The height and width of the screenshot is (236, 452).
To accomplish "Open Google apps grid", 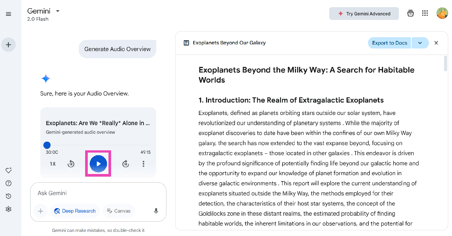I will [425, 14].
